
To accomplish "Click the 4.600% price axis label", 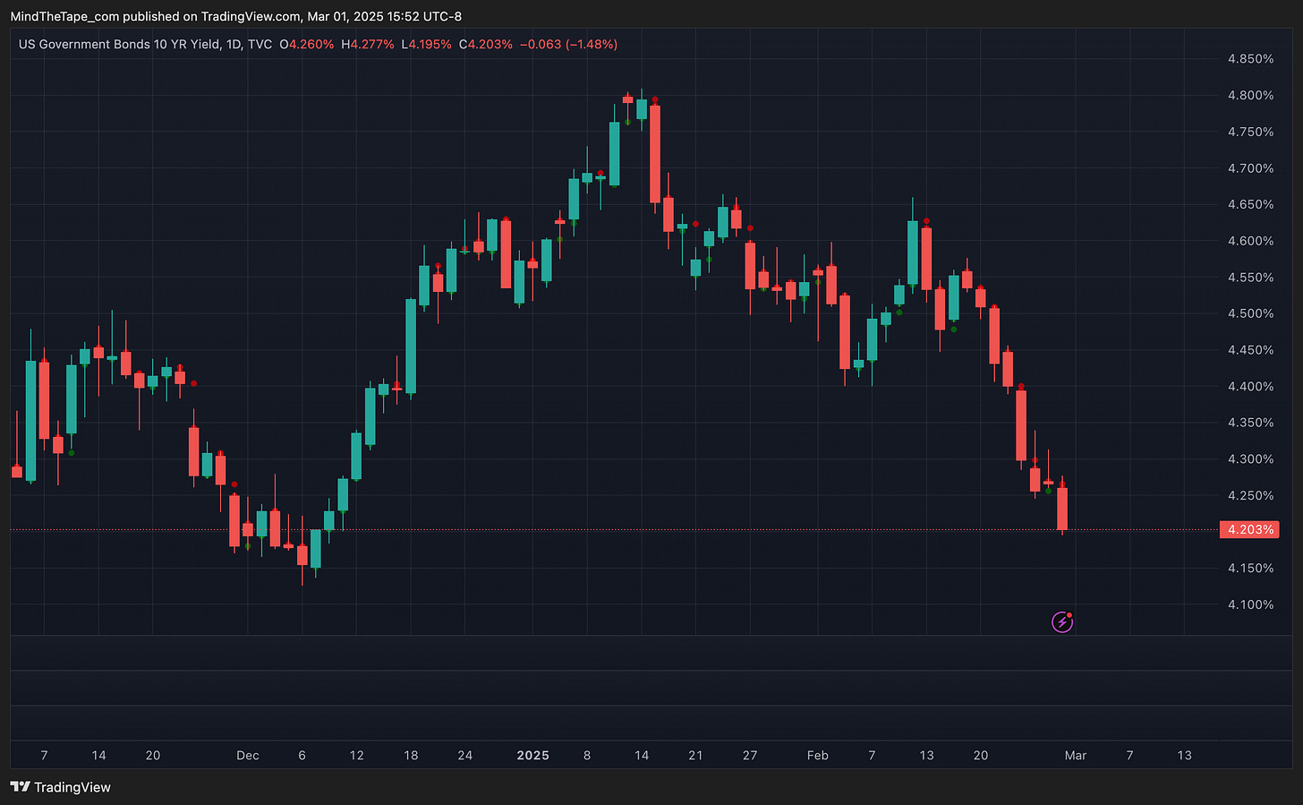I will coord(1250,241).
